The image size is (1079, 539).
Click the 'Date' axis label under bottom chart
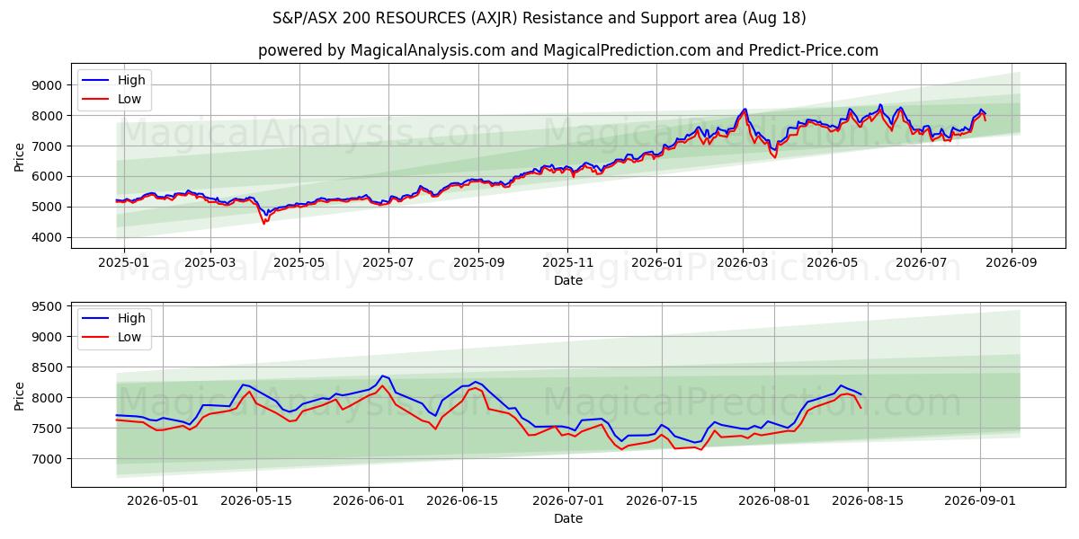click(567, 518)
